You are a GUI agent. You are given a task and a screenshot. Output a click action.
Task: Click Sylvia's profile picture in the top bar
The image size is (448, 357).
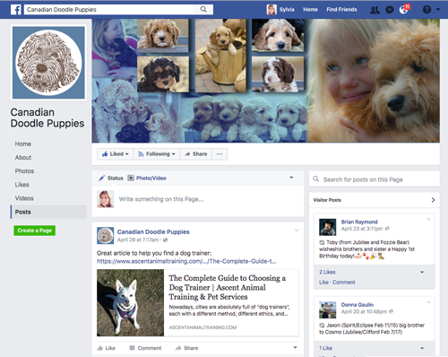[271, 10]
